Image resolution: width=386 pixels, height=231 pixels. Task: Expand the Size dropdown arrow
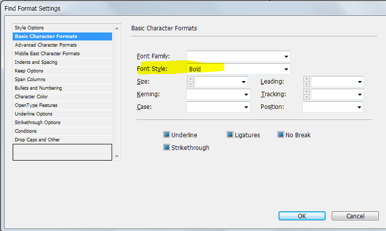243,82
